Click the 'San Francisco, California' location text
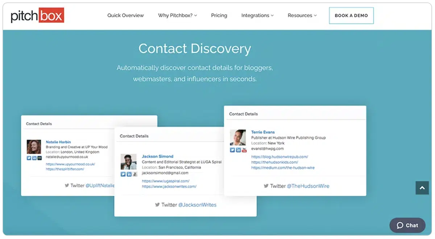Image resolution: width=435 pixels, height=239 pixels. [x=180, y=168]
